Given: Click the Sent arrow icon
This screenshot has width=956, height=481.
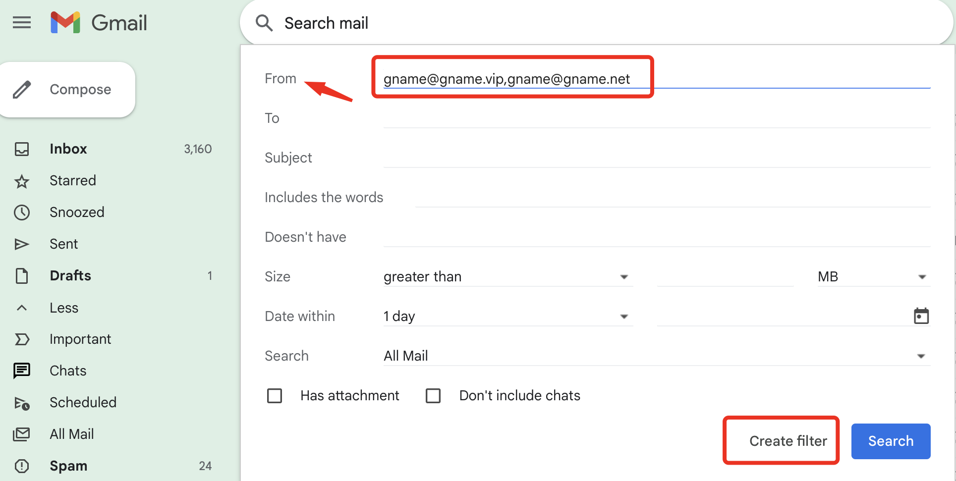Looking at the screenshot, I should click(22, 244).
